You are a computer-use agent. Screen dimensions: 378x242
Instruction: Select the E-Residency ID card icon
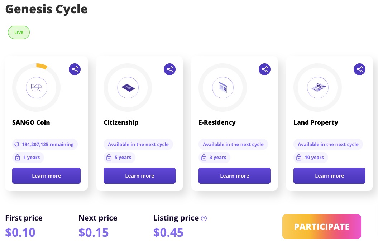[x=223, y=87]
